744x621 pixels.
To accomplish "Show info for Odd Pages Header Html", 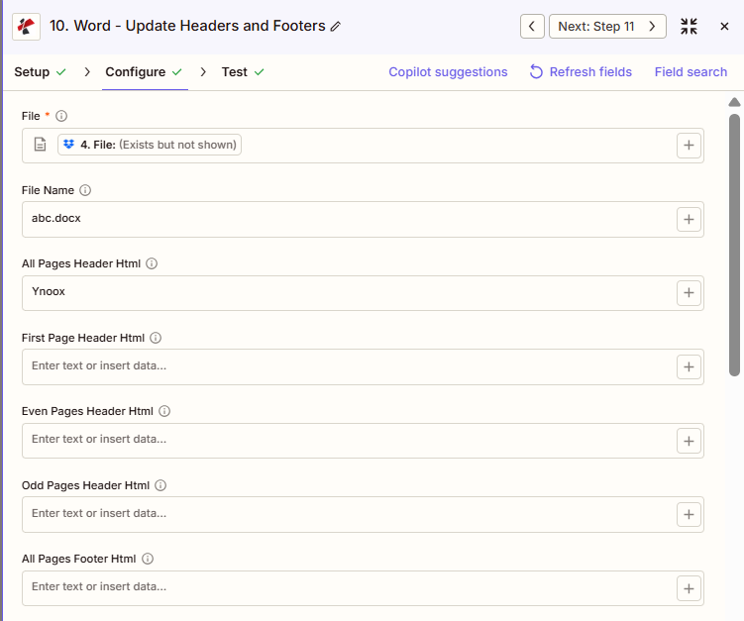I will (160, 485).
